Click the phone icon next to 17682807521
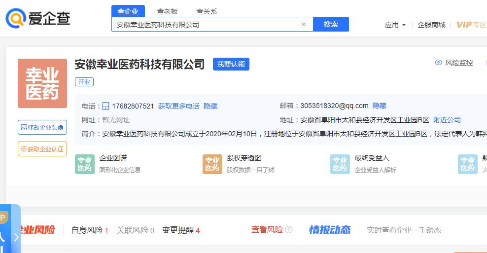This screenshot has width=487, height=253. click(105, 106)
